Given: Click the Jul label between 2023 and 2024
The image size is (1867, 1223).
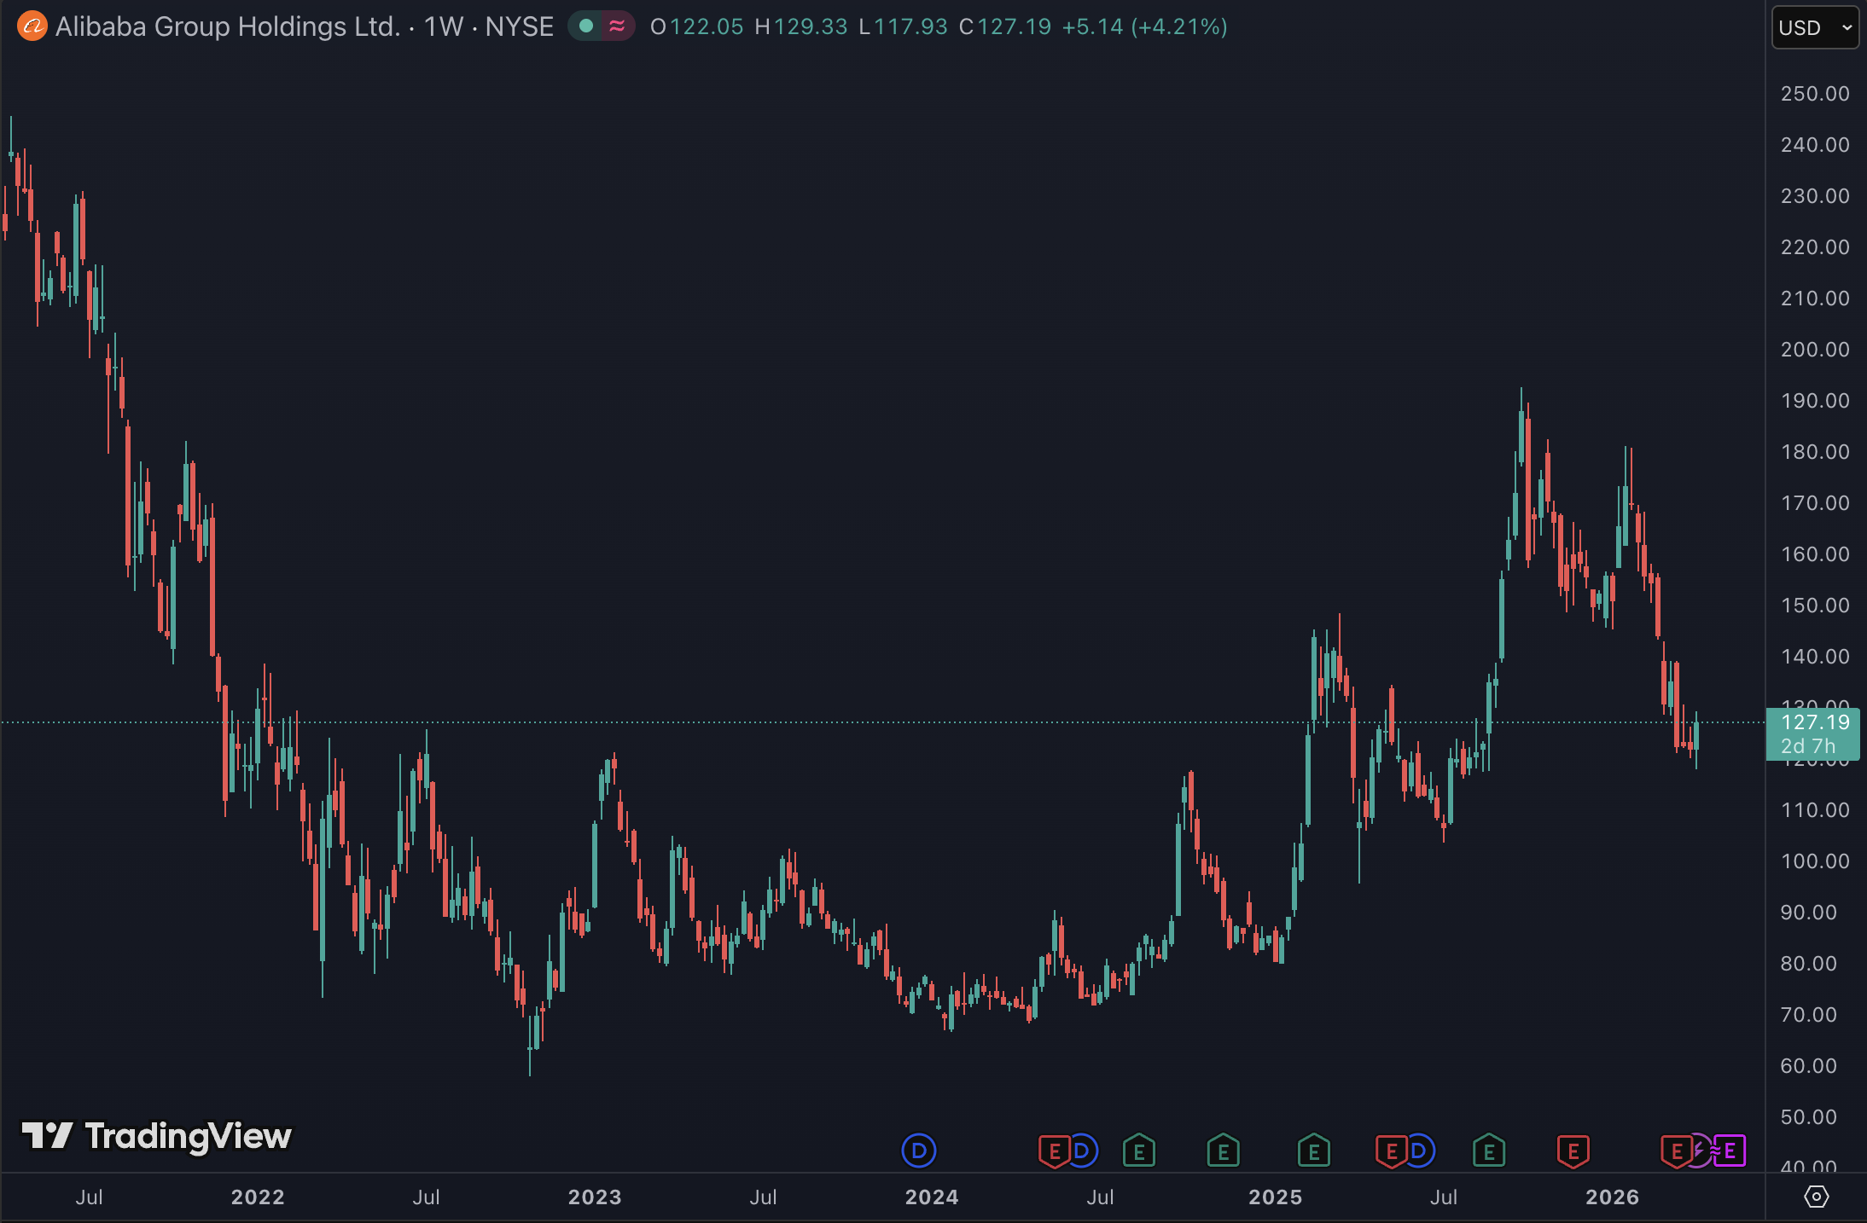Looking at the screenshot, I should [764, 1197].
